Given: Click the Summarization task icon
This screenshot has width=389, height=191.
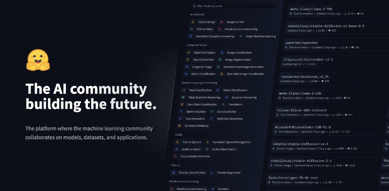Looking at the screenshot, I should (181, 112).
